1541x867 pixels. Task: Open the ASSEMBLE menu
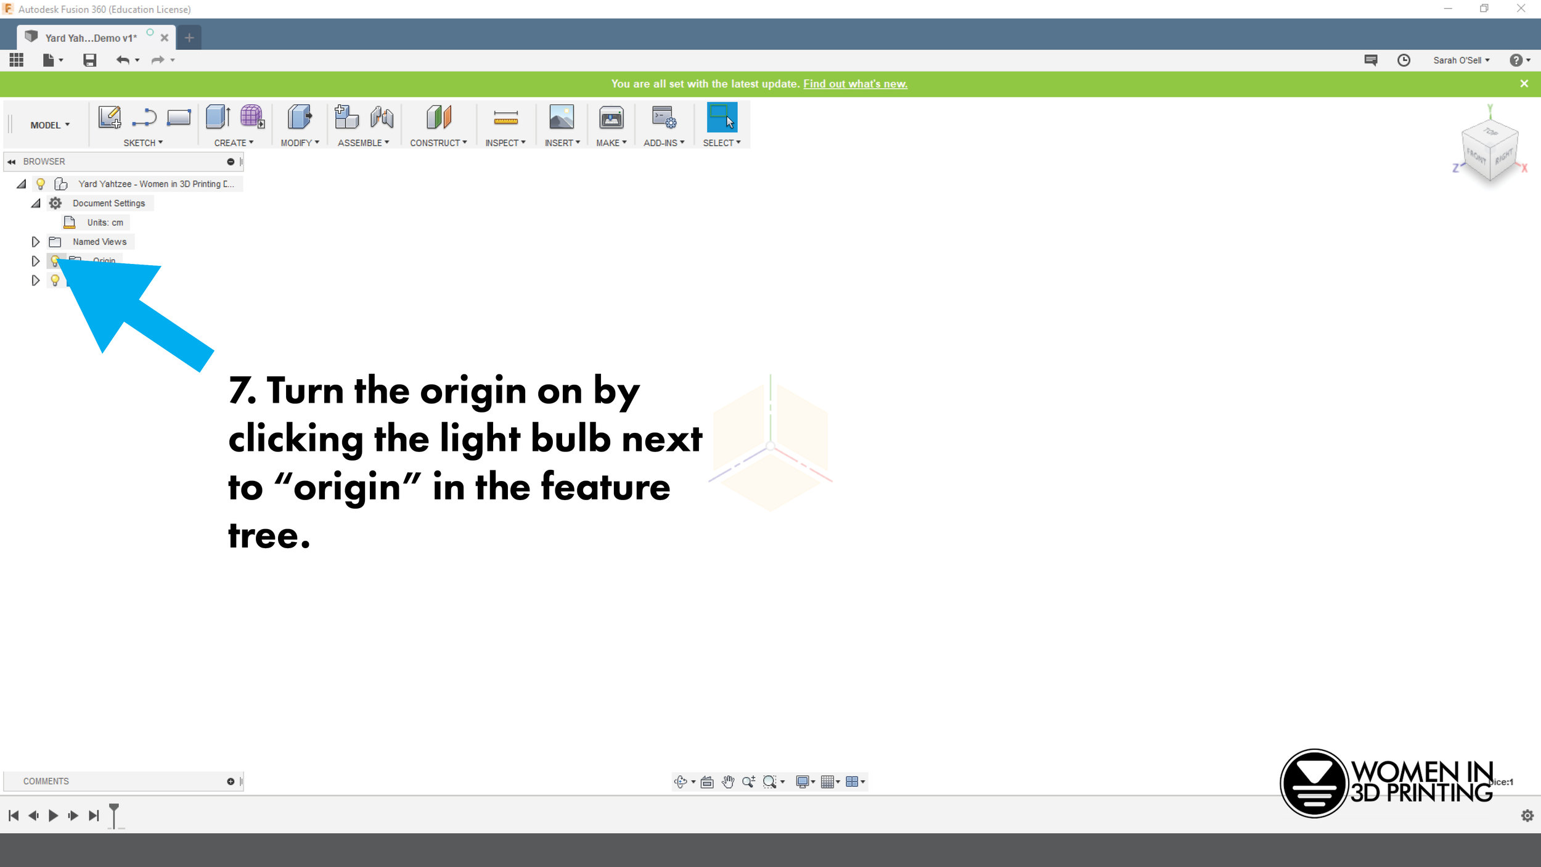coord(363,142)
